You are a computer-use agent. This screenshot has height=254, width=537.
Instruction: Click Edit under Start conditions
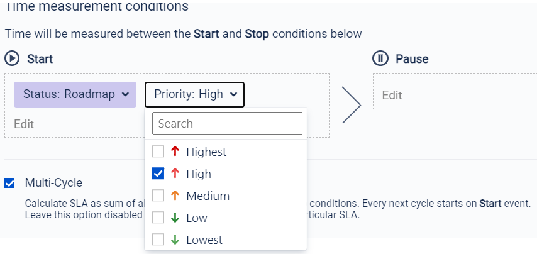[x=24, y=124]
